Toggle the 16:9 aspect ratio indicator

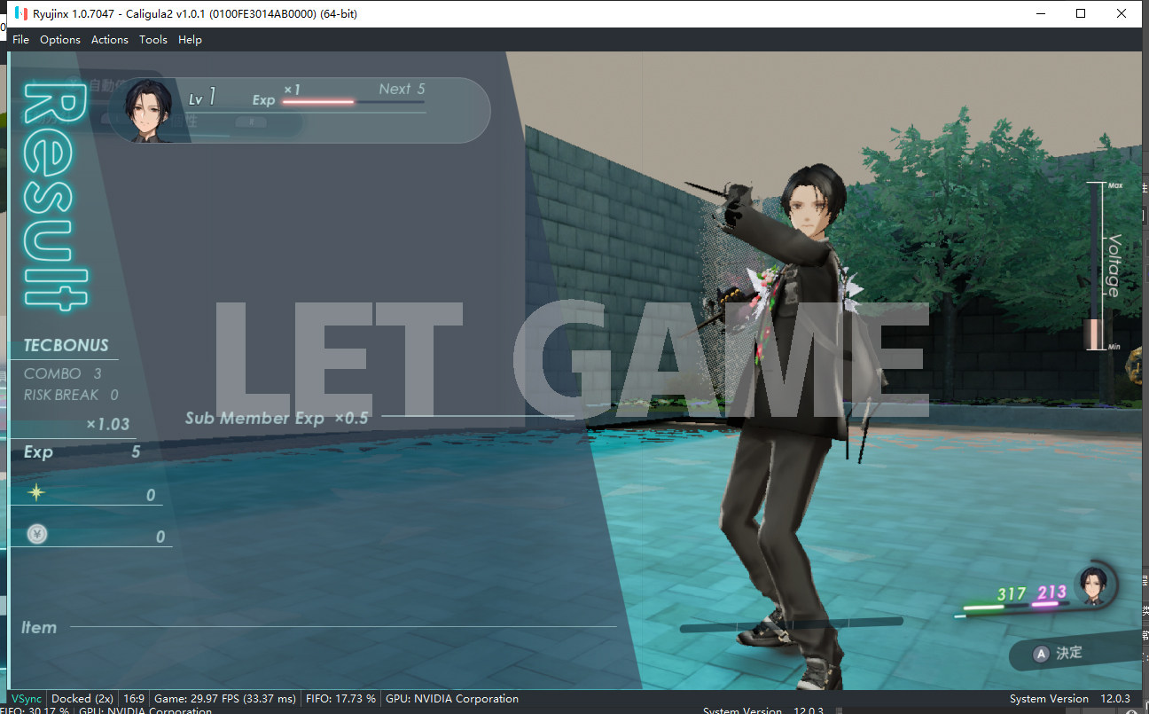[134, 699]
